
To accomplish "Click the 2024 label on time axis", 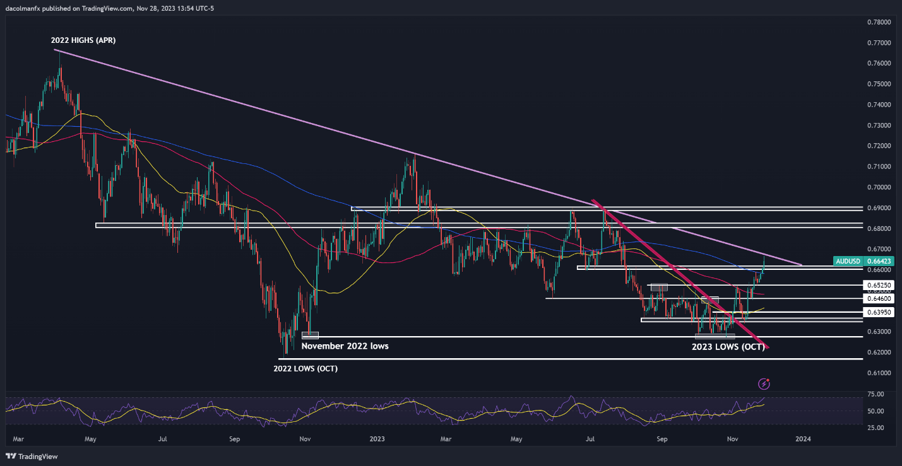I will tap(802, 438).
